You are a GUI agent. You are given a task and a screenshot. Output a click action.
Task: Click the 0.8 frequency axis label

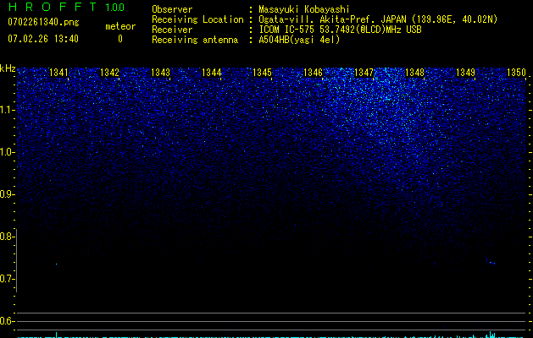[7, 237]
